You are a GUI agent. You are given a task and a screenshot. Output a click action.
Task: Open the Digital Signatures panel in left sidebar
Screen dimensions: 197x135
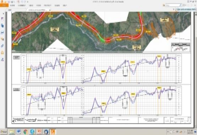2,60
